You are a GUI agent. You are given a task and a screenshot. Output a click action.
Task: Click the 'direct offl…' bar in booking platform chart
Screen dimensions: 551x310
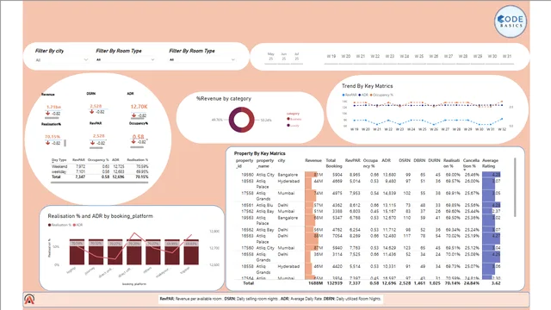pos(134,252)
